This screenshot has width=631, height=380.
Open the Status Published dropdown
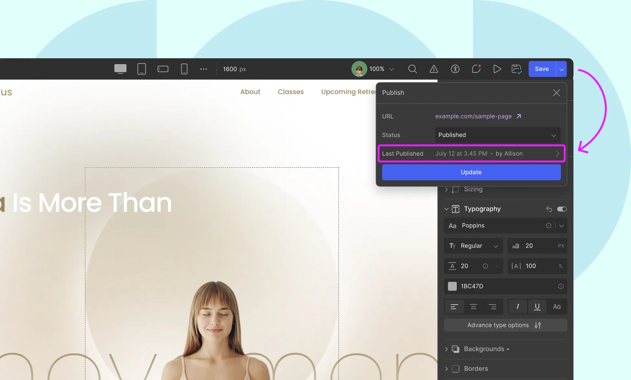pyautogui.click(x=497, y=135)
